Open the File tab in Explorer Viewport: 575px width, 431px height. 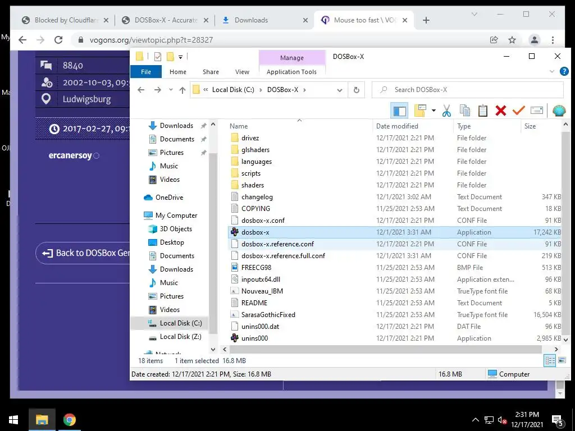coord(146,72)
